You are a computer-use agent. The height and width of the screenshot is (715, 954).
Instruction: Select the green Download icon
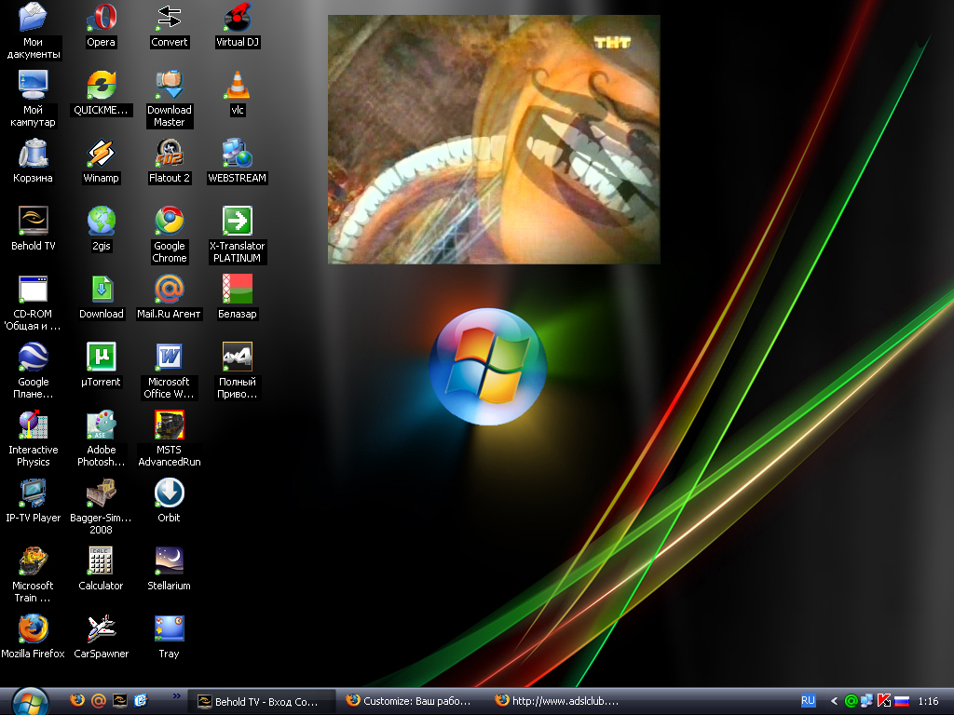pyautogui.click(x=101, y=289)
